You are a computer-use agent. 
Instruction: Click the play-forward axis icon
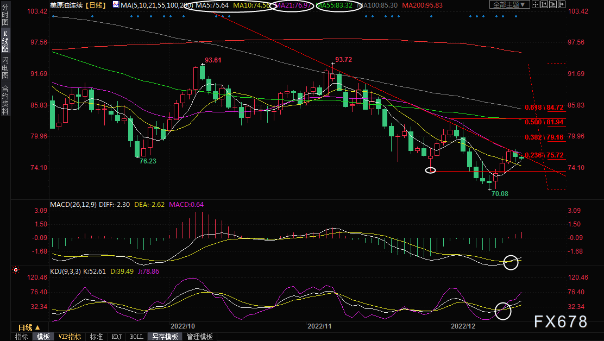(553, 5)
